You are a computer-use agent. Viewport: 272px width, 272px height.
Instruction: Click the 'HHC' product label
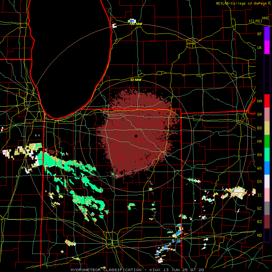click(x=265, y=18)
